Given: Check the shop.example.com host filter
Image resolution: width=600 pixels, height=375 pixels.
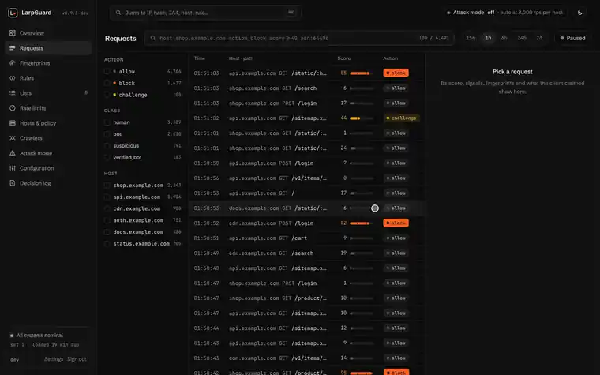Looking at the screenshot, I should (107, 186).
